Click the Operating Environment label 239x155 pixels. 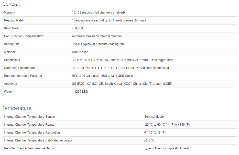click(20, 68)
